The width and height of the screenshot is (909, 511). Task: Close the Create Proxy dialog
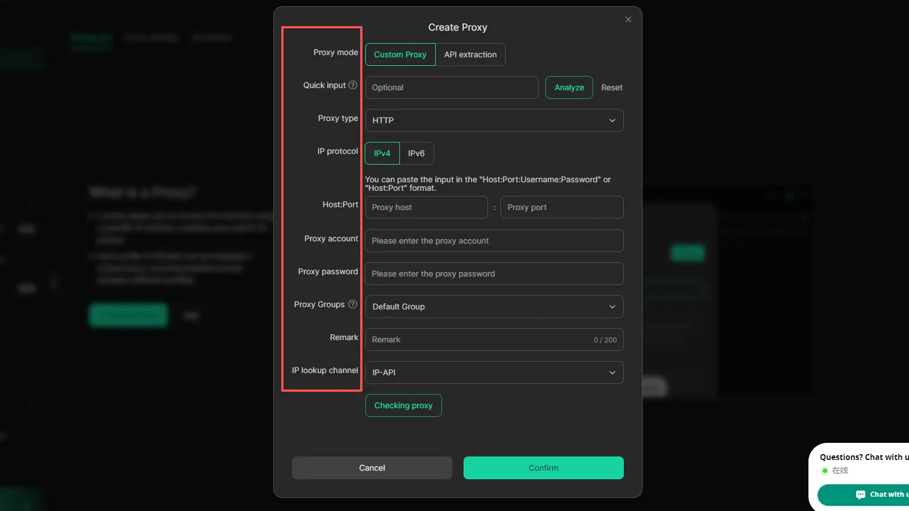[x=628, y=19]
